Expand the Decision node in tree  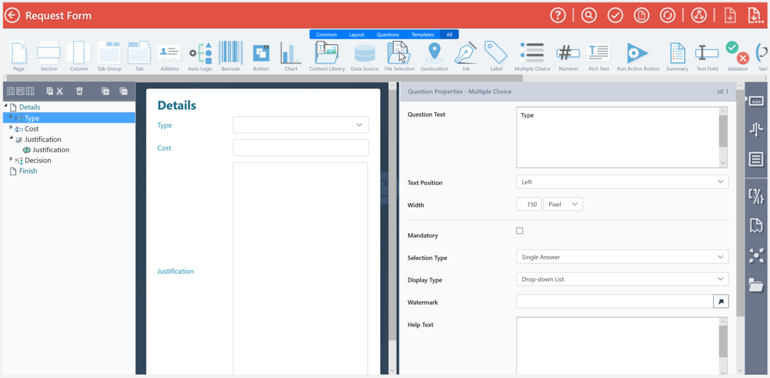point(11,160)
